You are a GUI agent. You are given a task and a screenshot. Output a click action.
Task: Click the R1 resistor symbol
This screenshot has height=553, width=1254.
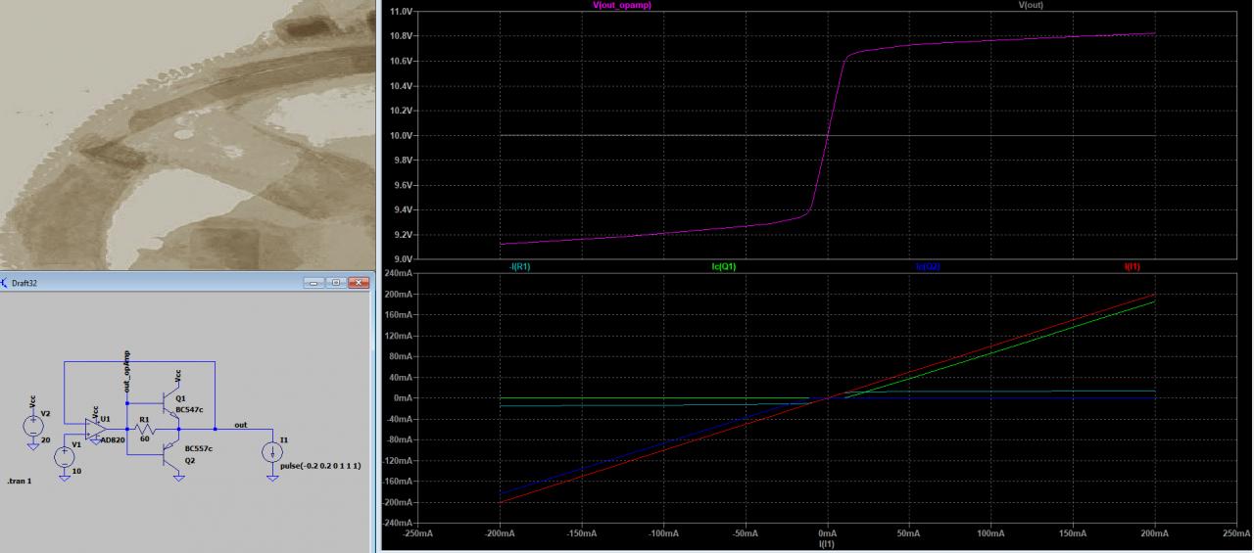145,429
